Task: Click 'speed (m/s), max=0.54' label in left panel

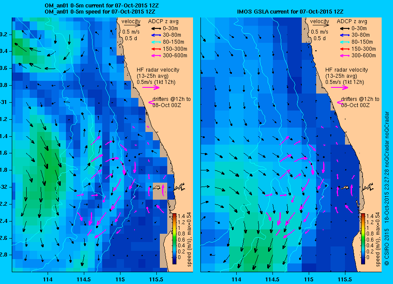Action: tap(189, 239)
